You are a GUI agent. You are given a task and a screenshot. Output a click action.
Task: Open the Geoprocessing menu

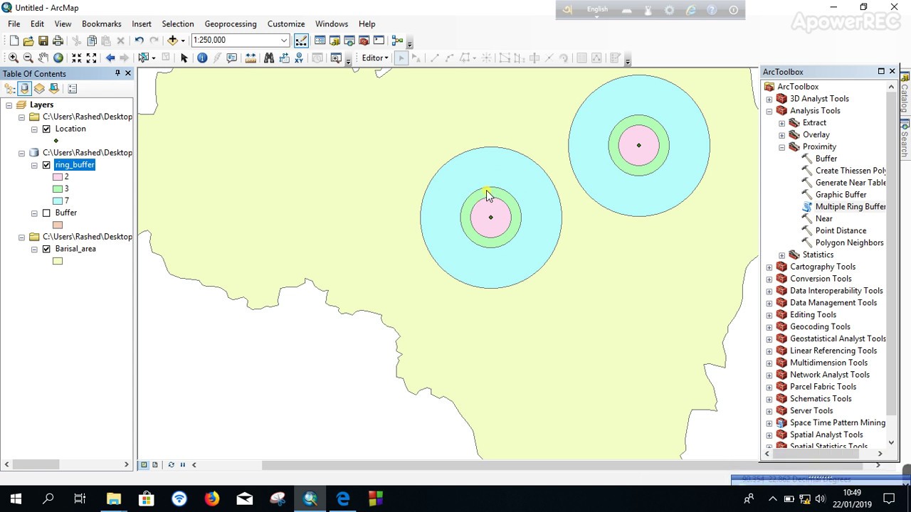pos(230,23)
